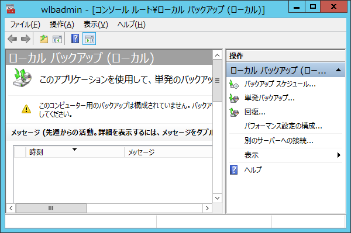Image resolution: width=351 pixels, height=233 pixels.
Task: Toggle the action pane show/hide icon
Action: pyautogui.click(x=90, y=39)
